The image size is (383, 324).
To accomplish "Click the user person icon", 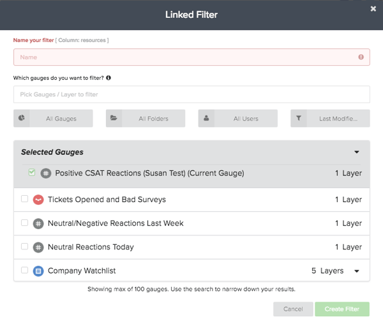I will click(x=206, y=118).
